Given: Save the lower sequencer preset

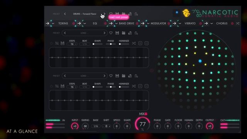Looking at the screenshot, I should tap(117, 76).
